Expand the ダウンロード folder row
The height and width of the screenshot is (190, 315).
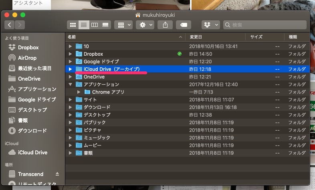(70, 107)
